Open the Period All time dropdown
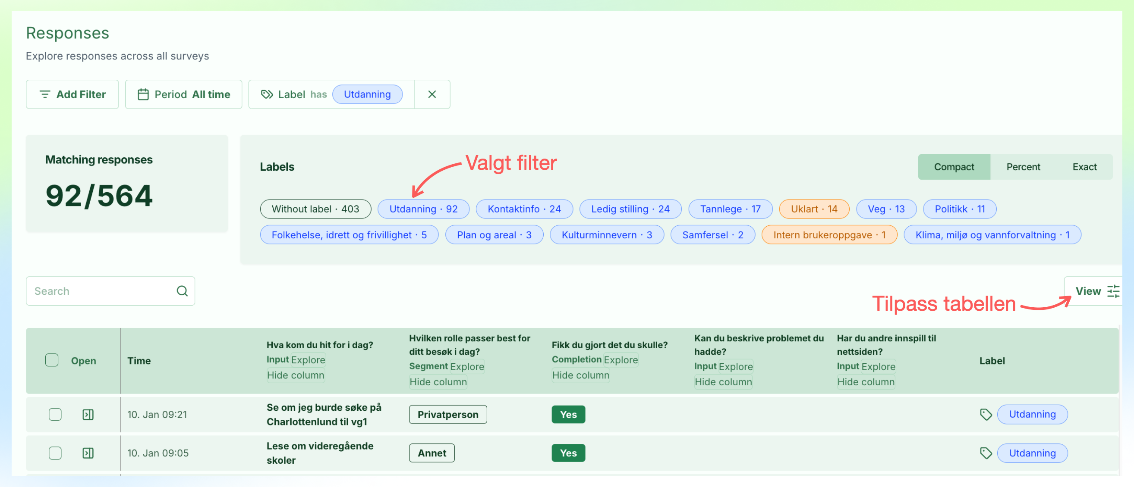 coord(183,94)
